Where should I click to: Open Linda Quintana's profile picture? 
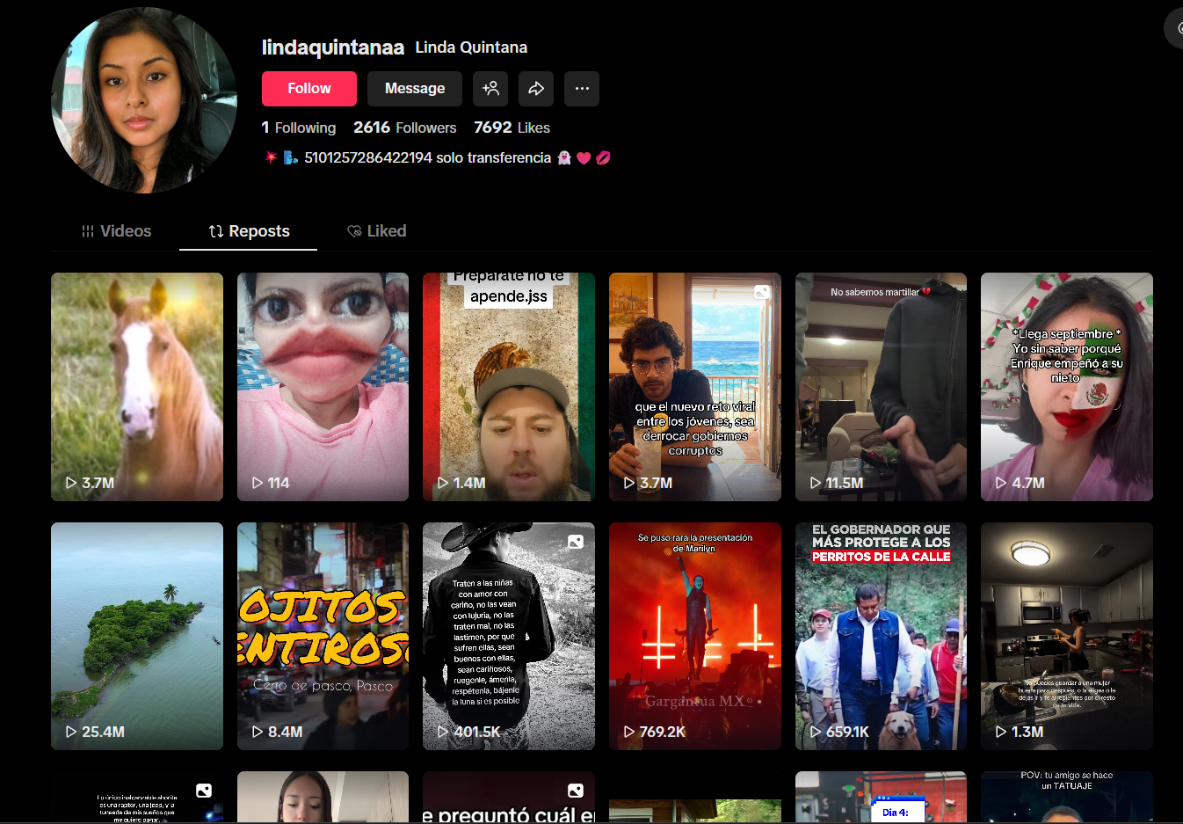click(144, 100)
